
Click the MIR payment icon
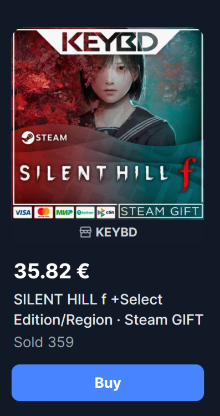click(64, 212)
